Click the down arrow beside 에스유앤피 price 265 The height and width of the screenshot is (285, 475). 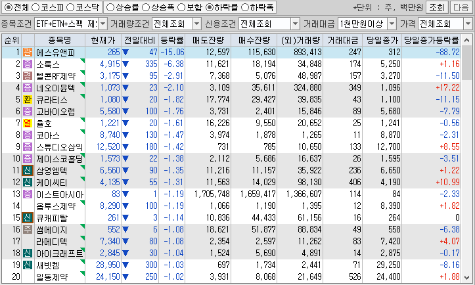(x=125, y=53)
